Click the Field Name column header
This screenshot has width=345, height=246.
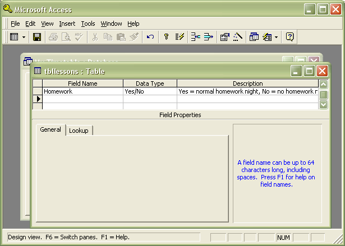pos(82,83)
